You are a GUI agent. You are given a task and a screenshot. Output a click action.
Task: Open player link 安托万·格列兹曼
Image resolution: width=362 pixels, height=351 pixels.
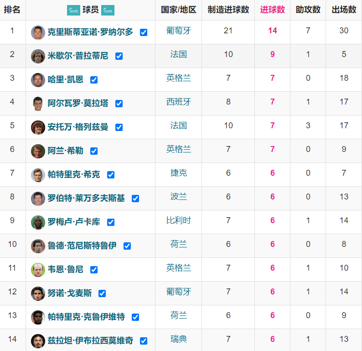click(78, 127)
